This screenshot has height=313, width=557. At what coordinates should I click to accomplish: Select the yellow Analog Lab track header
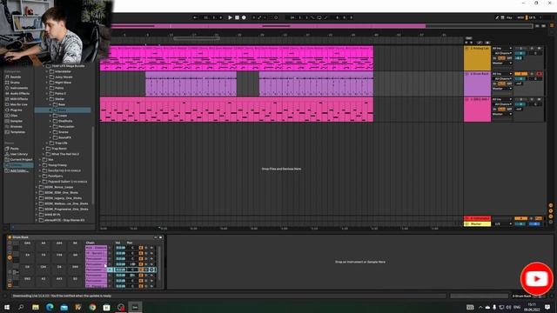pyautogui.click(x=477, y=58)
